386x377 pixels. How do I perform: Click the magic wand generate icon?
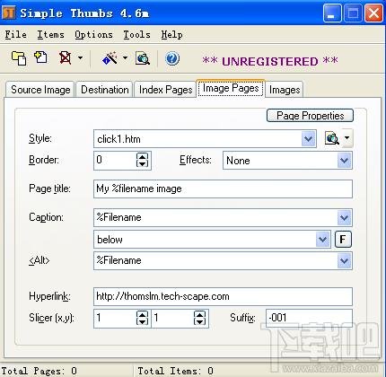[110, 58]
